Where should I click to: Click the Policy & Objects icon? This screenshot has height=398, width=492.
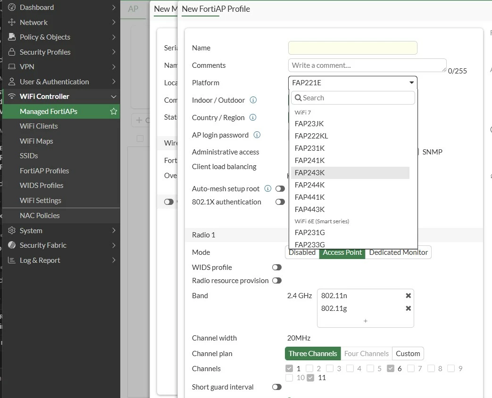click(12, 37)
